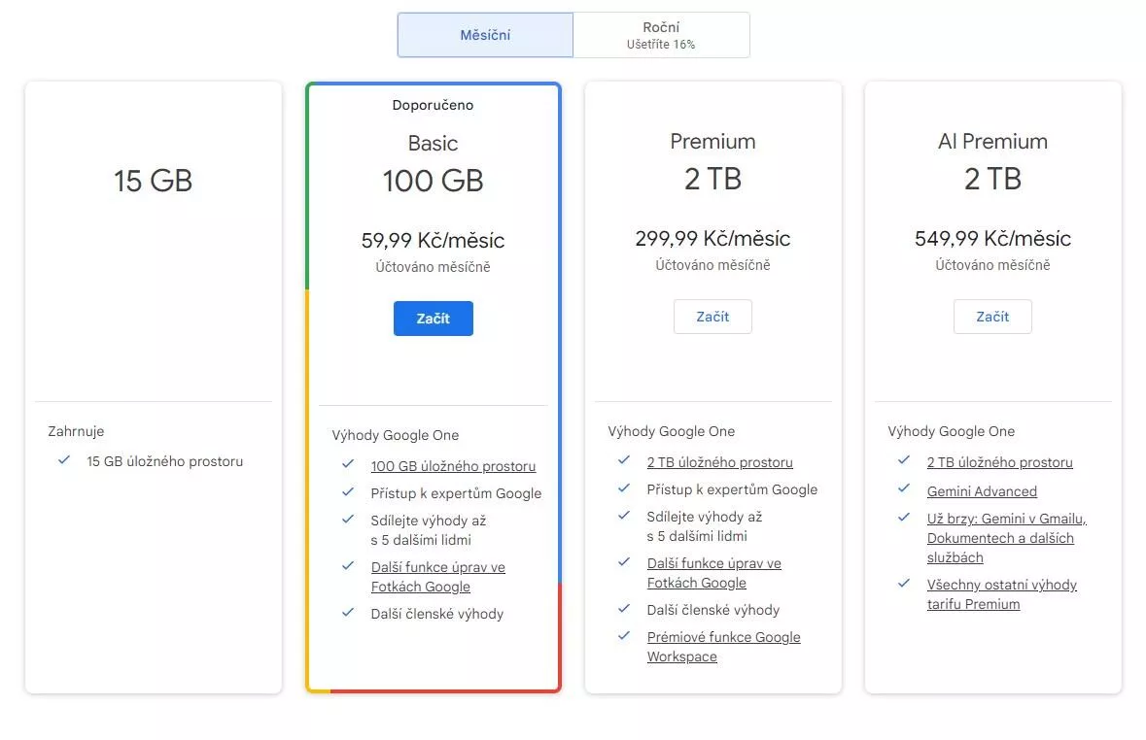Click the '299,99 Kč/měsíc' price
Viewport: 1146px width, 740px height.
pos(712,238)
